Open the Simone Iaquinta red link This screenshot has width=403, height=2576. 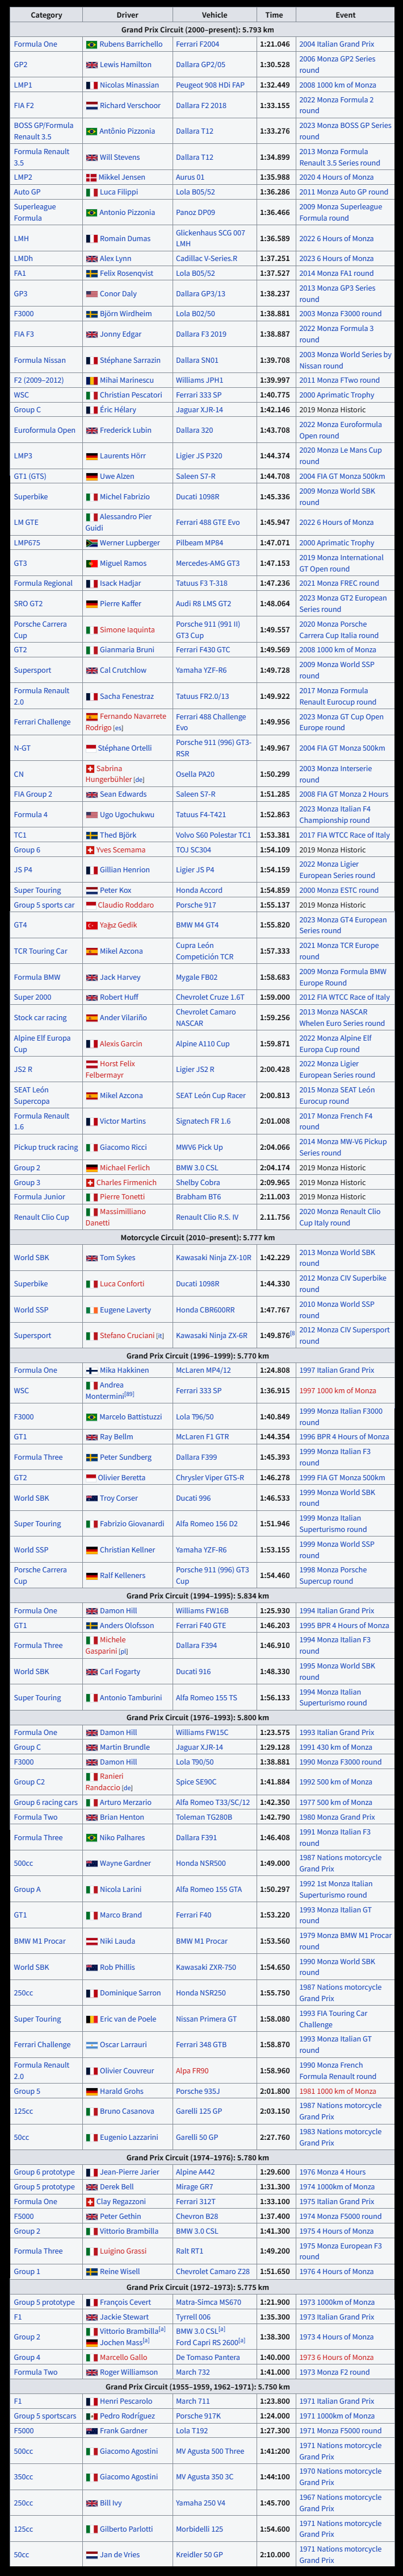(x=127, y=629)
